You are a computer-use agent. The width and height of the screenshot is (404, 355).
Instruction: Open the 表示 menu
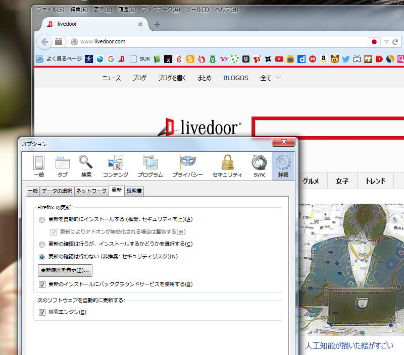[103, 10]
